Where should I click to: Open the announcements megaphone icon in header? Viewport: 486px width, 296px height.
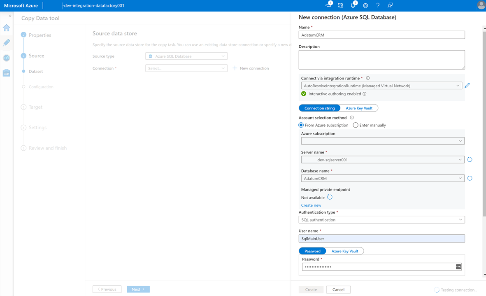[x=328, y=5]
